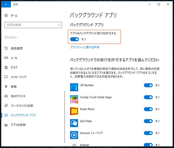Click the 設定の検索 search field
The image size is (174, 148).
point(33,25)
